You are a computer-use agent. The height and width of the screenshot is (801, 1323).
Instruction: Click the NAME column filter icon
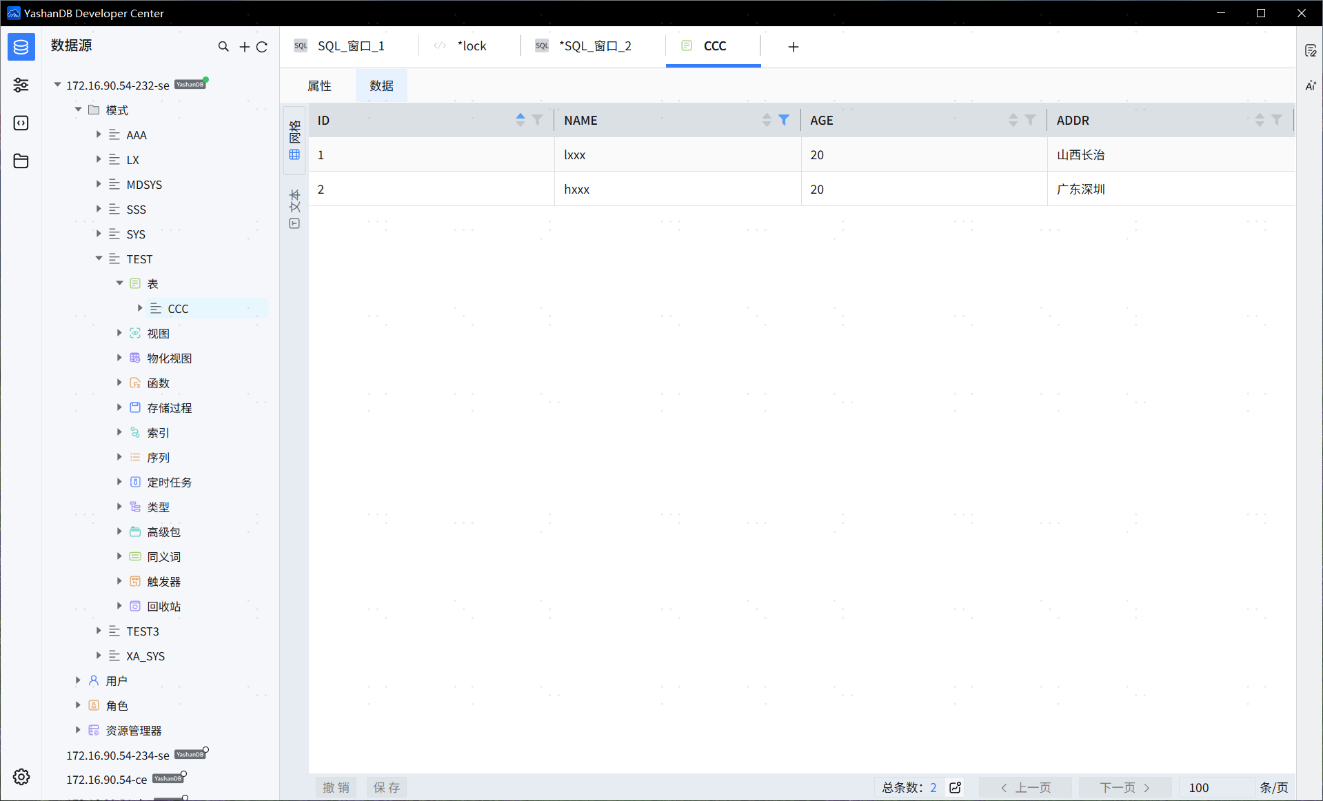pos(784,120)
